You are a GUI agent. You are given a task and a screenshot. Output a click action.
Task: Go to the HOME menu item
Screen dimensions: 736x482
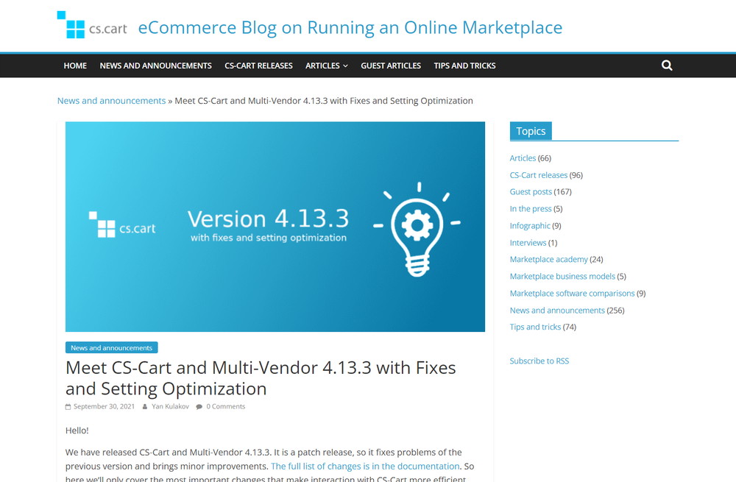coord(75,65)
